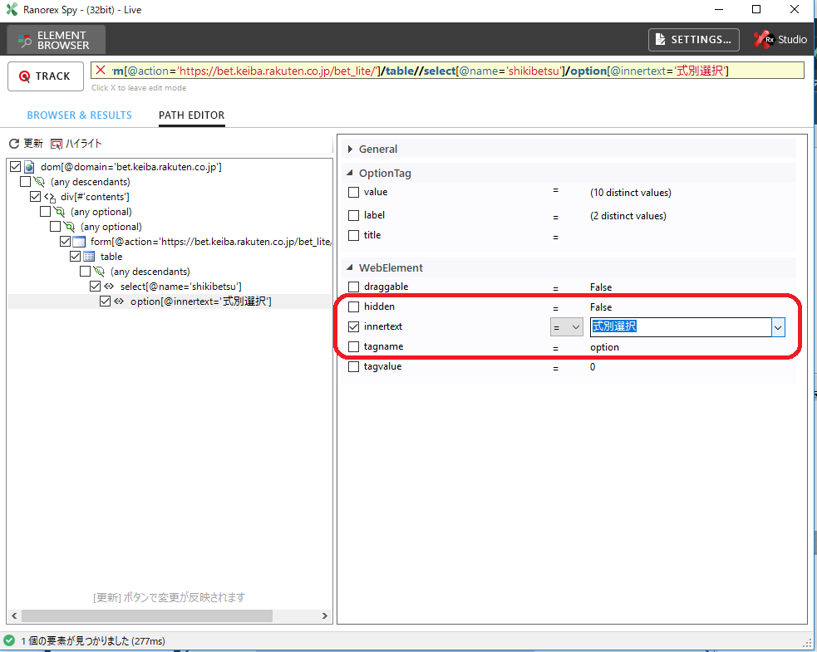Toggle the dom domain checkbox
817x652 pixels.
tap(15, 167)
